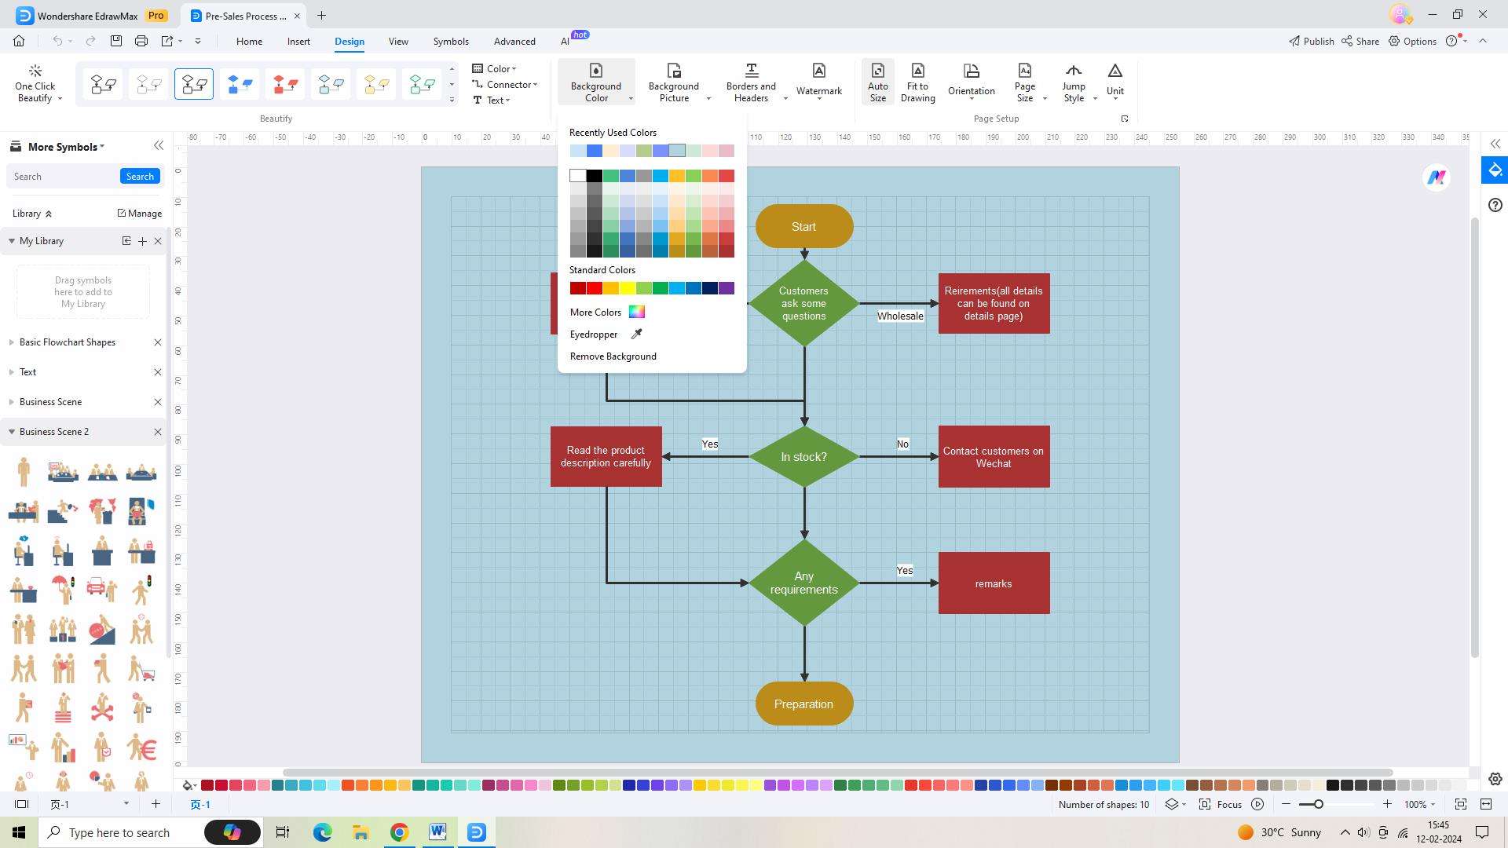
Task: Pick color with the Eyedropper tool
Action: click(606, 334)
